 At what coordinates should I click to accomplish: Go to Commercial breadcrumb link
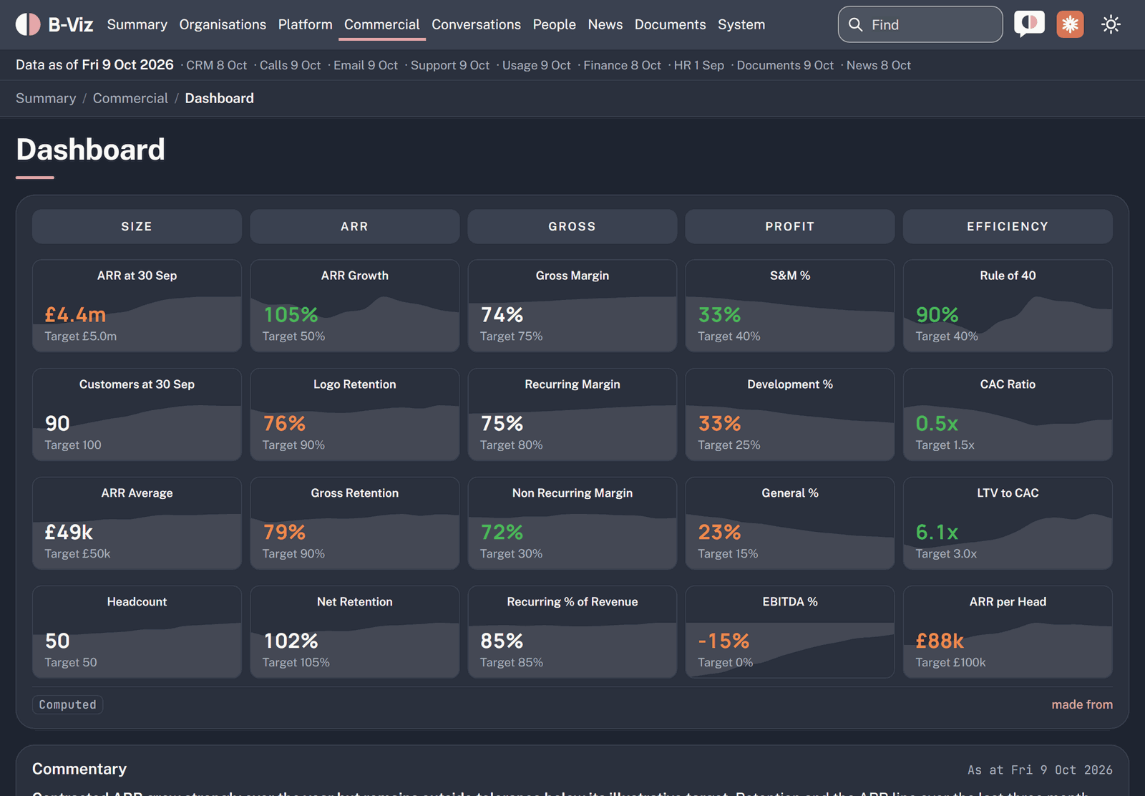point(130,98)
